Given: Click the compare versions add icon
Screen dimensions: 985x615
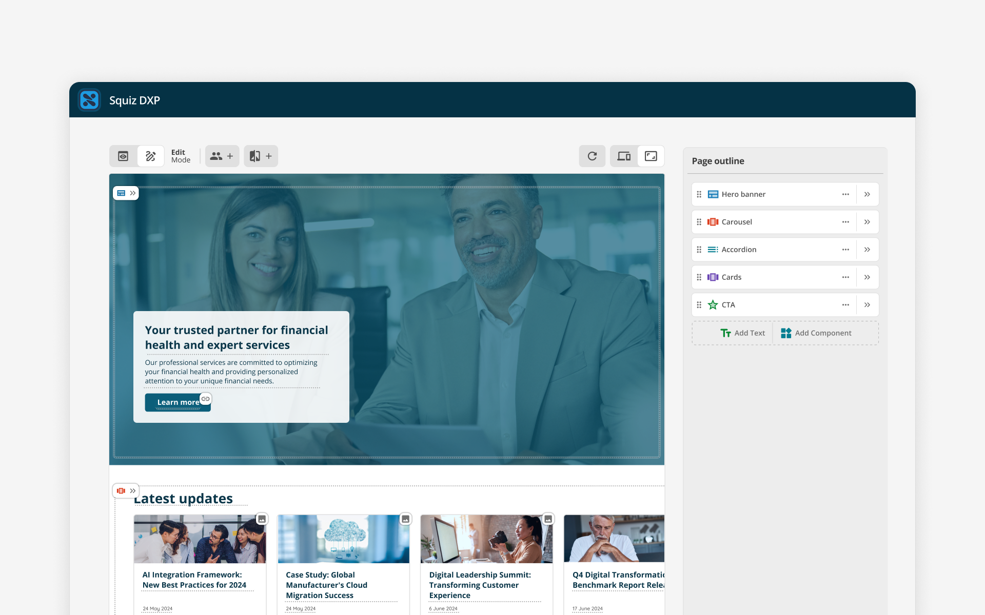Looking at the screenshot, I should [x=261, y=156].
